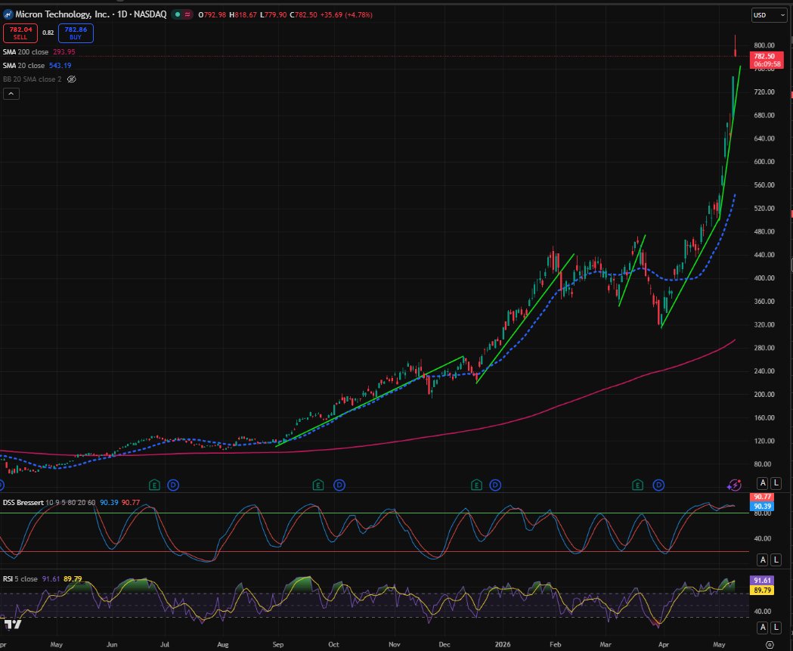Open the USD currency dropdown
Screen dimensions: 793x651
769,15
